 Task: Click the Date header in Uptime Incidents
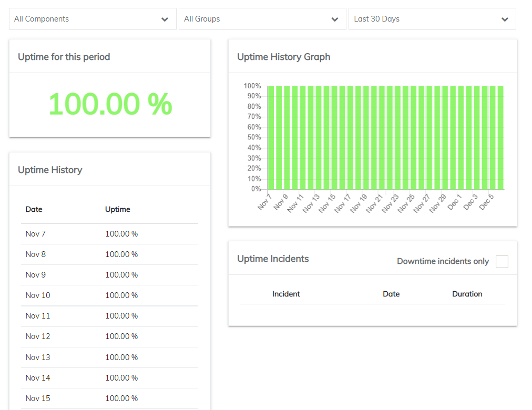(x=391, y=294)
